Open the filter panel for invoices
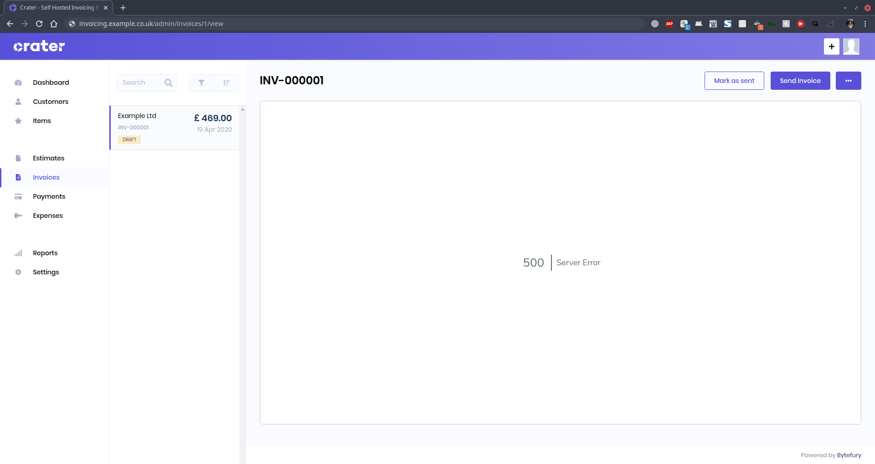Screen dimensions: 875x464 point(201,83)
